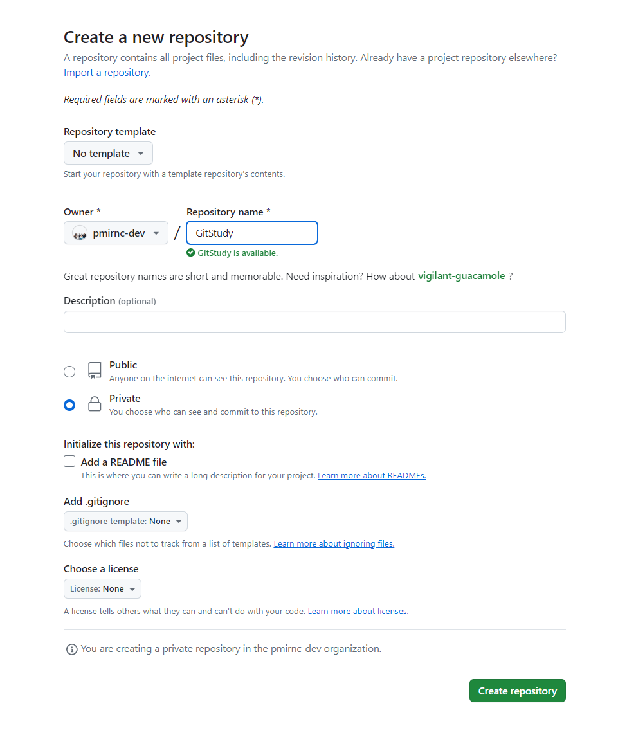Follow the Import a repository link
627x735 pixels.
(x=107, y=73)
